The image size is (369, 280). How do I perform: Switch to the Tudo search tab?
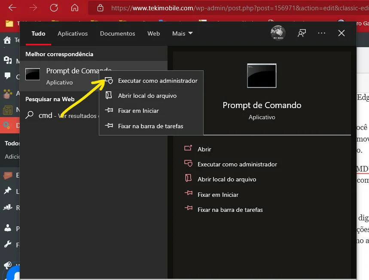tap(38, 33)
